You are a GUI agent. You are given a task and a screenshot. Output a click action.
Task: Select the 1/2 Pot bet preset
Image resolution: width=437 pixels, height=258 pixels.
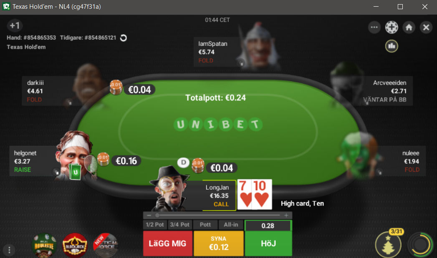coord(155,225)
